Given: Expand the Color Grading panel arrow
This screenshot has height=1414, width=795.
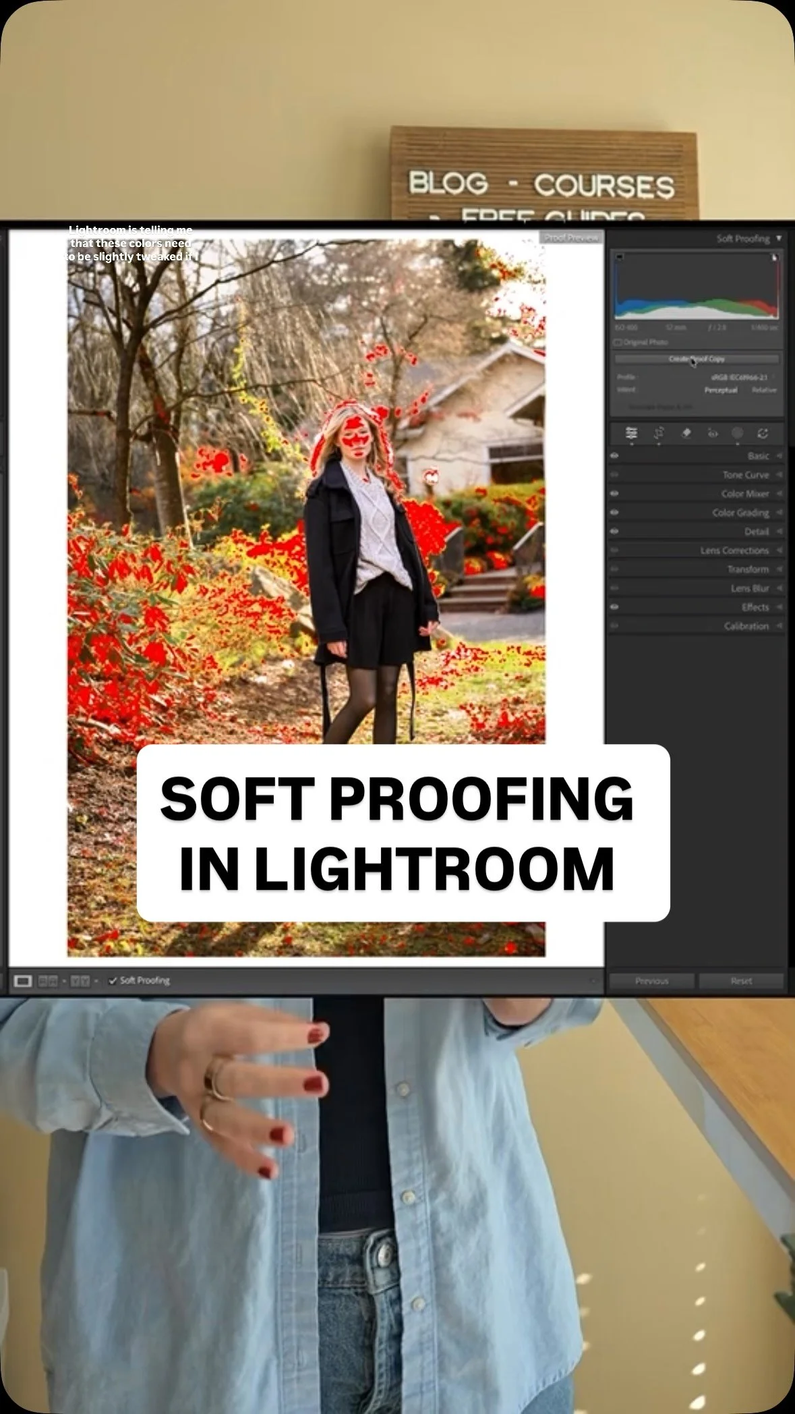Looking at the screenshot, I should [779, 513].
